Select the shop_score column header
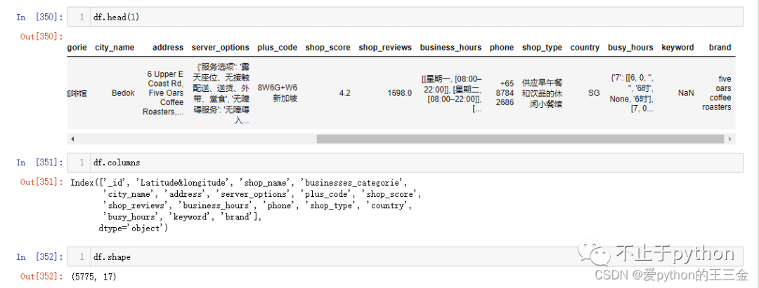The image size is (759, 288). click(x=327, y=48)
